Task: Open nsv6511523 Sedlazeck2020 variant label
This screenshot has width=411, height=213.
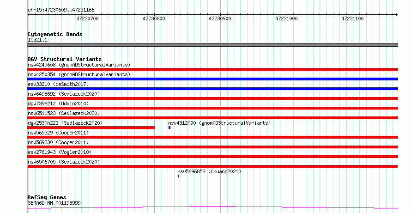Action: pyautogui.click(x=64, y=113)
